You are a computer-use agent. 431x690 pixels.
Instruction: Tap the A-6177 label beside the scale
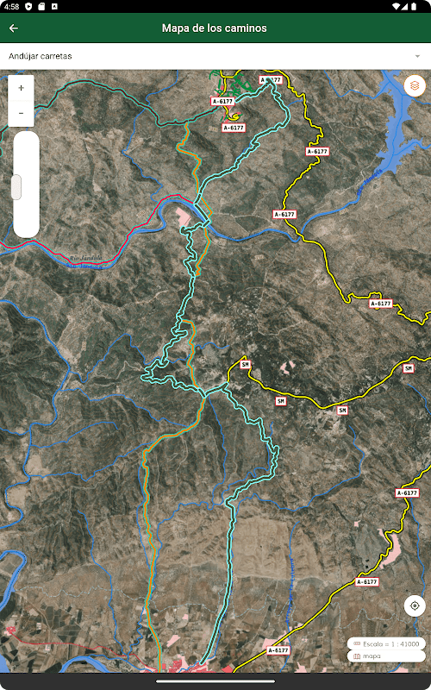(366, 581)
